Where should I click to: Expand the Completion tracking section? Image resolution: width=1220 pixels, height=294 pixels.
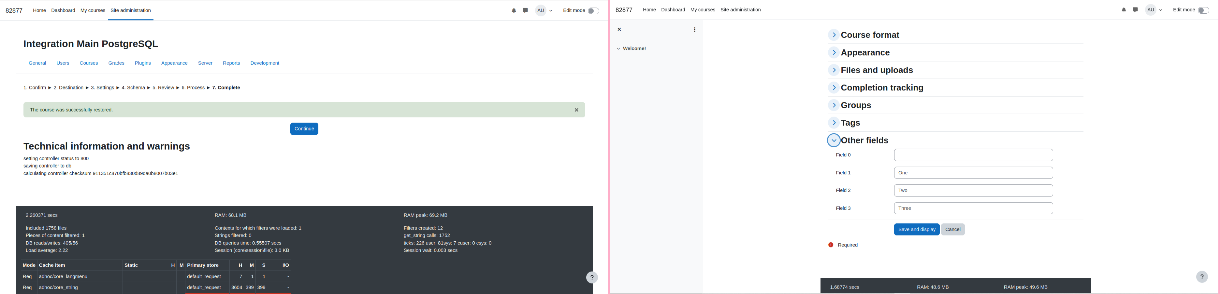point(834,87)
